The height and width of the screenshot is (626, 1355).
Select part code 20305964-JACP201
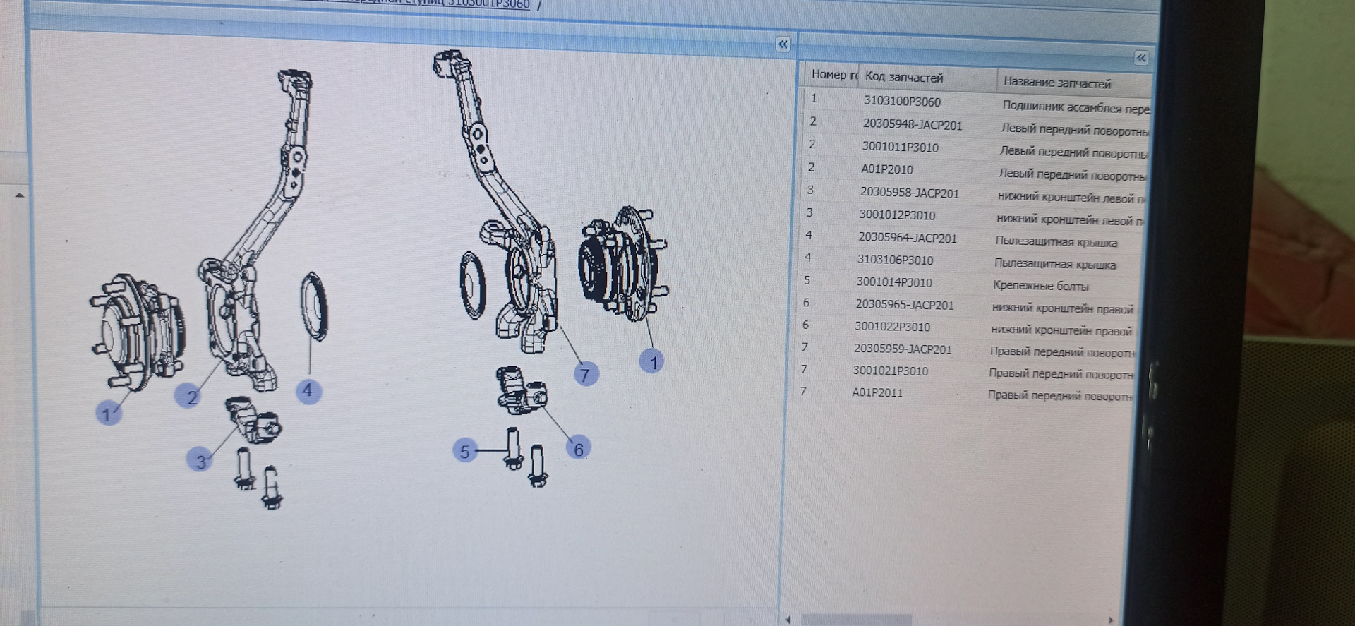907,238
